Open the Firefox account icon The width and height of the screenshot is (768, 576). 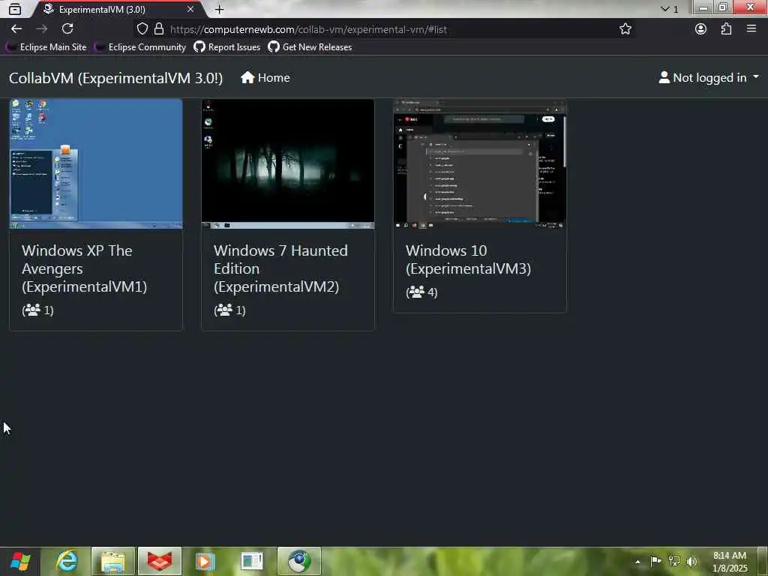pos(700,29)
